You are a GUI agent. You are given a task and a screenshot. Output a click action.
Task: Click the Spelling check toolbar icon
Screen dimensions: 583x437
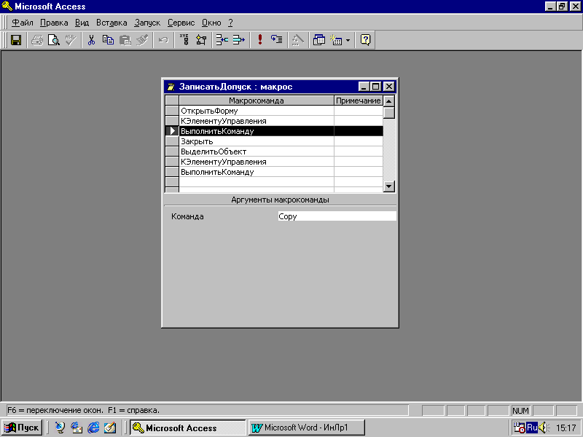(71, 40)
